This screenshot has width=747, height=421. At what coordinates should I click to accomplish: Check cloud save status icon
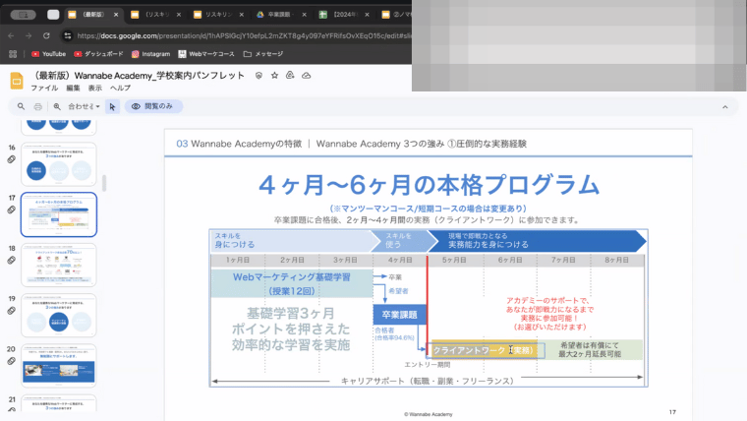(x=307, y=76)
